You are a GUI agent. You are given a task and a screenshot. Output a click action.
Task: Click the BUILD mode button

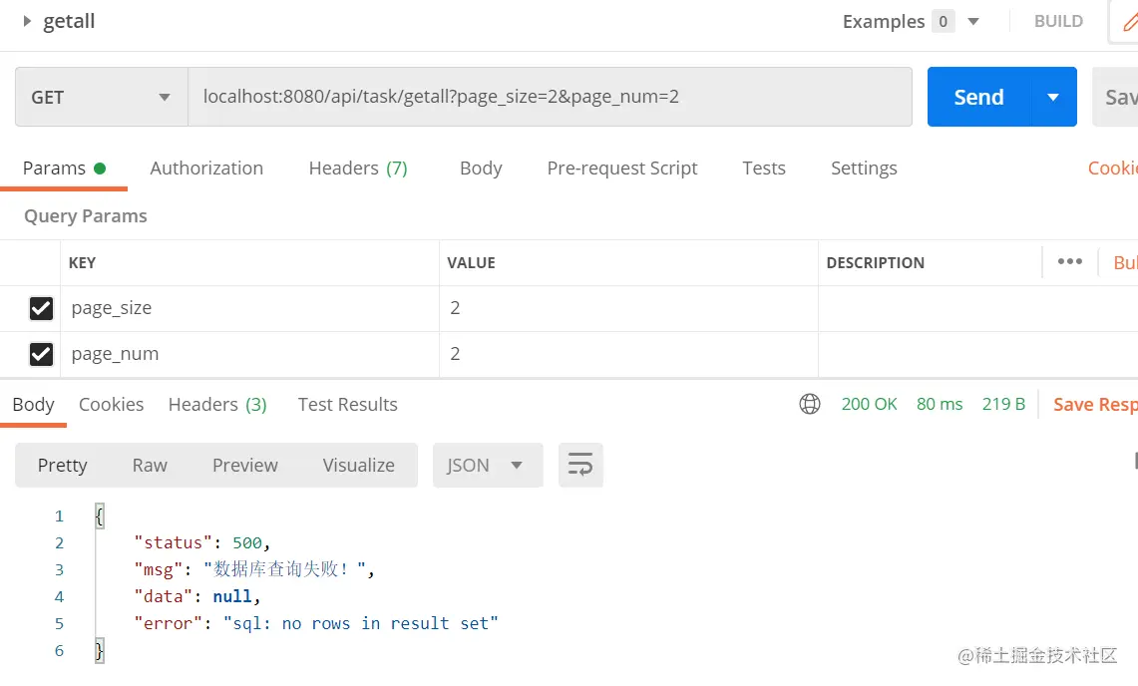coord(1058,21)
